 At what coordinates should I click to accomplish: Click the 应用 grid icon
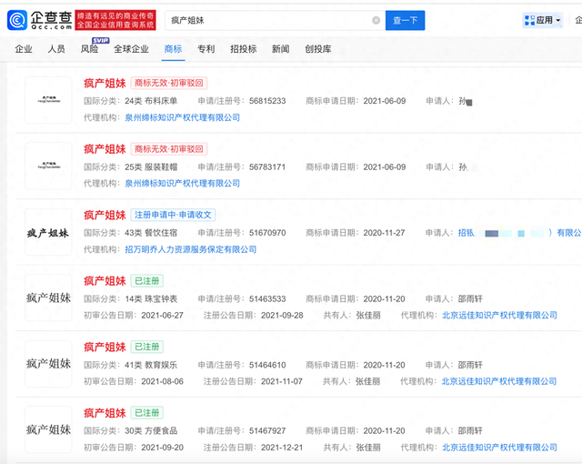coord(530,20)
